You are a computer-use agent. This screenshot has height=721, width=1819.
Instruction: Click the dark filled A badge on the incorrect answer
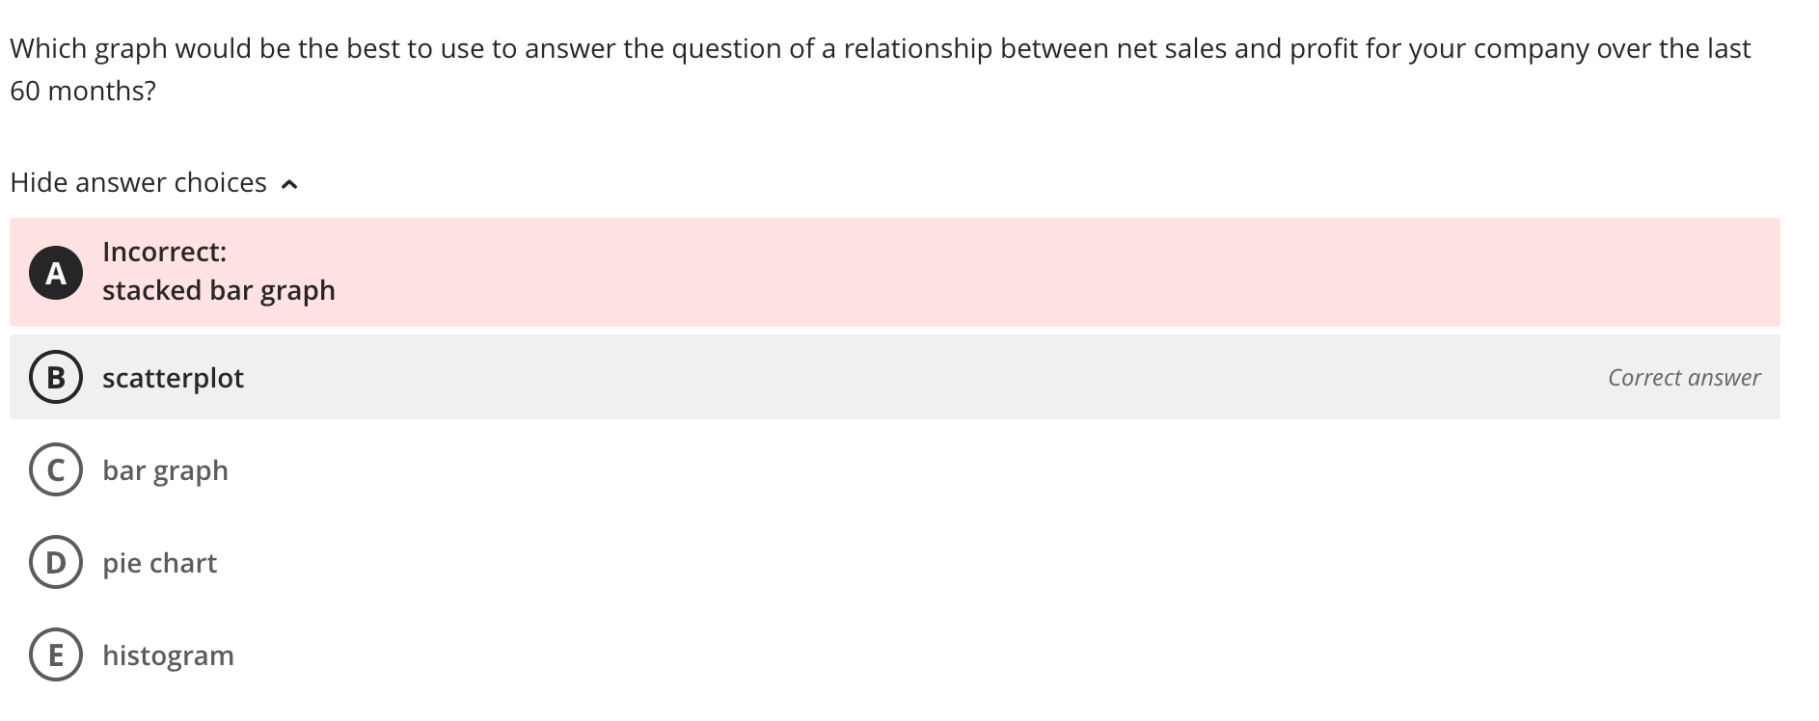point(55,274)
